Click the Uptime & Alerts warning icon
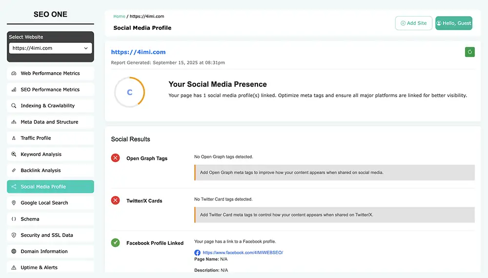 14,268
